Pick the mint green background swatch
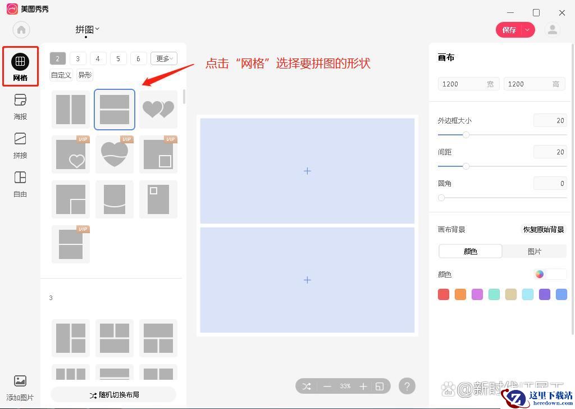The width and height of the screenshot is (575, 409). click(x=494, y=294)
